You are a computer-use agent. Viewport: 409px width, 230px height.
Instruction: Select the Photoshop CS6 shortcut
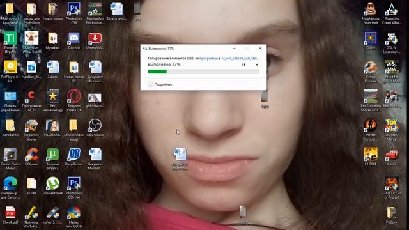pyautogui.click(x=74, y=13)
